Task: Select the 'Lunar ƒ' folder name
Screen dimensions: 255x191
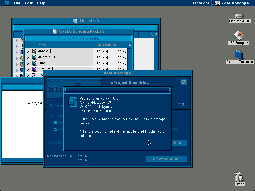Action: coord(44,63)
